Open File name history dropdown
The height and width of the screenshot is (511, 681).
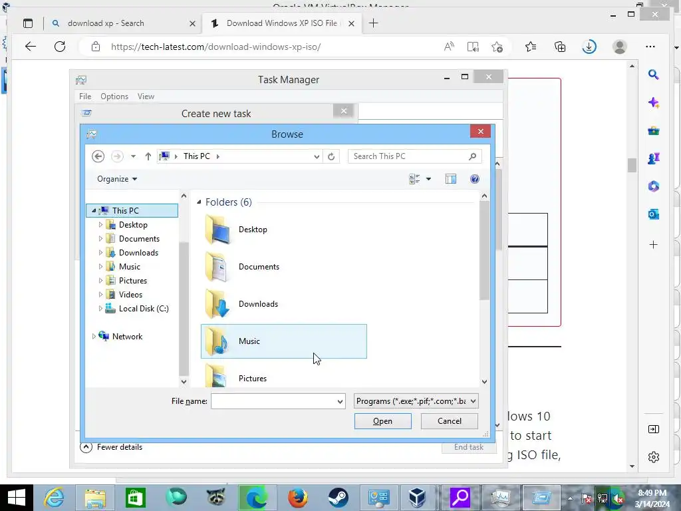tap(340, 401)
